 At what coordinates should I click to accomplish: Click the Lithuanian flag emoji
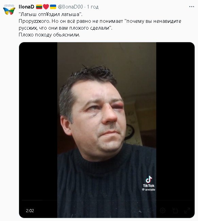(39, 6)
